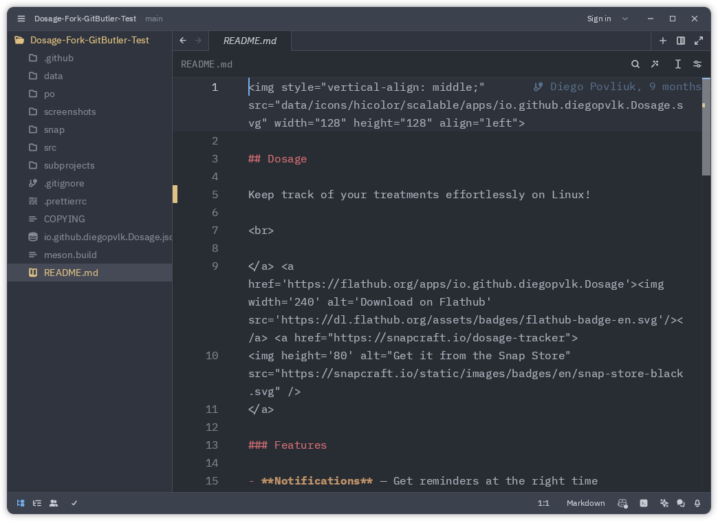This screenshot has width=718, height=521.
Task: Toggle the outline panel in the status bar
Action: pyautogui.click(x=36, y=503)
